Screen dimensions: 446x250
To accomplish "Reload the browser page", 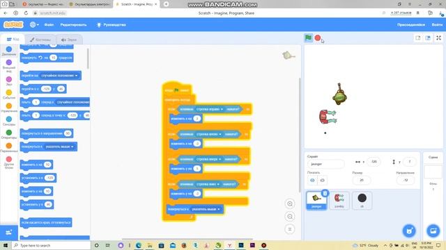I will tap(26, 13).
